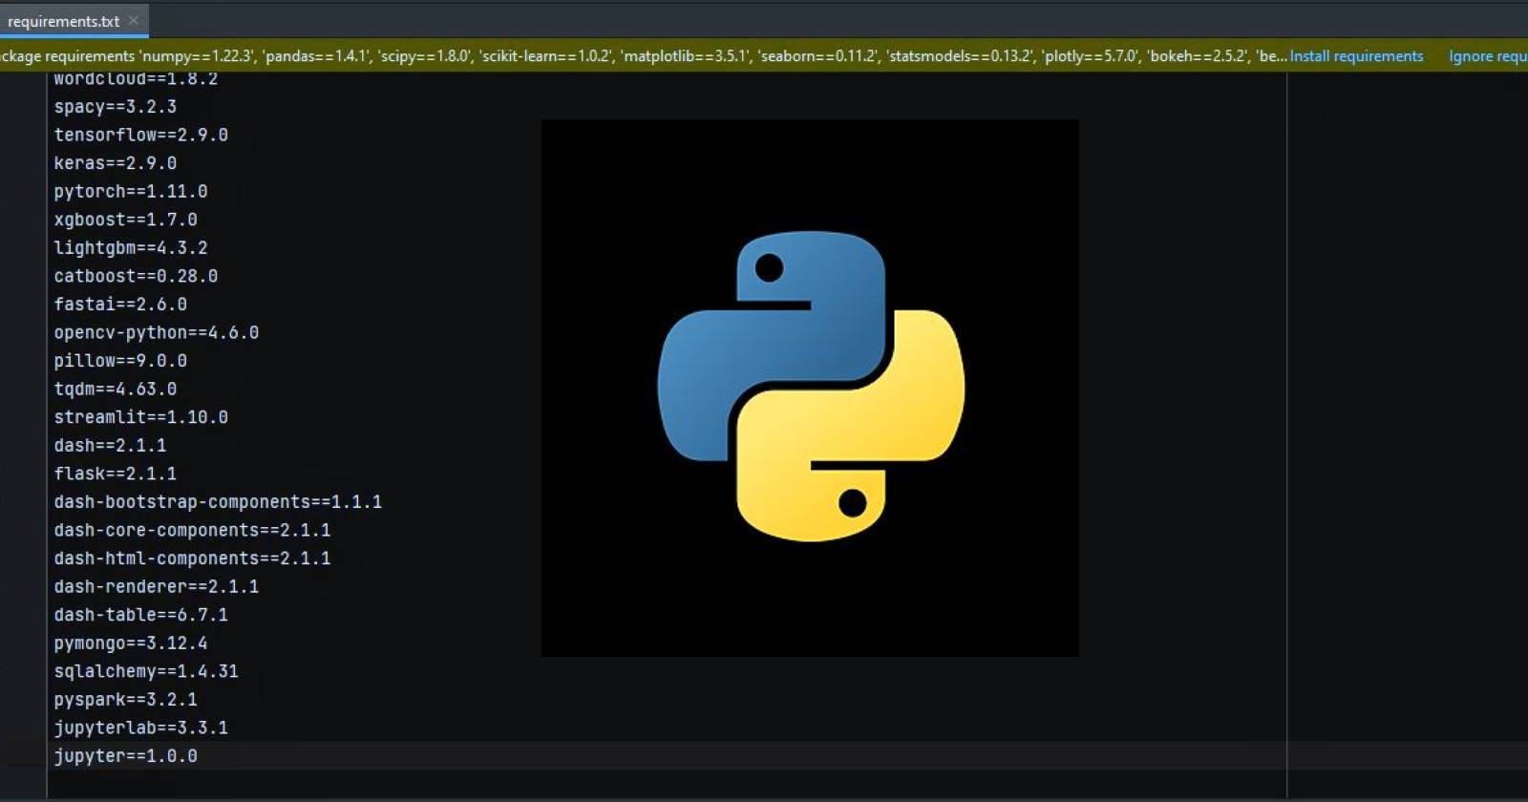This screenshot has height=802, width=1528.
Task: Place cursor on the keras==2.9.0 line
Action: click(x=115, y=163)
